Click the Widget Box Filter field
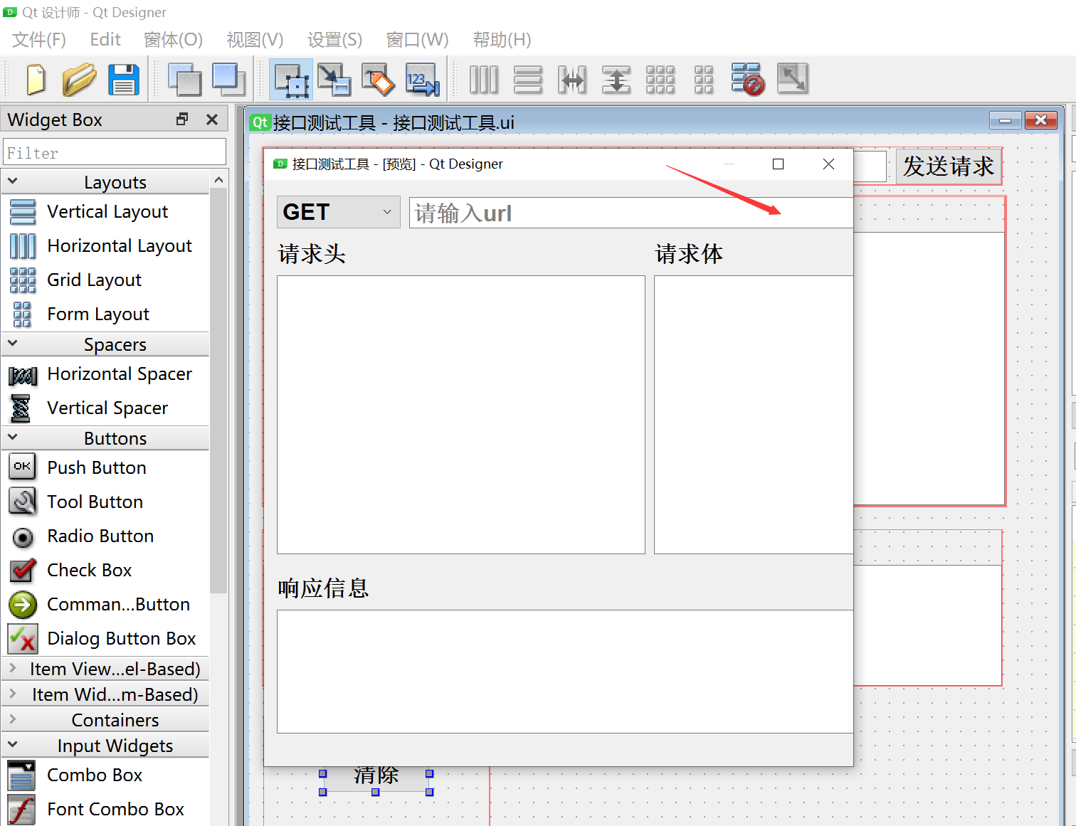The image size is (1076, 826). (x=115, y=152)
